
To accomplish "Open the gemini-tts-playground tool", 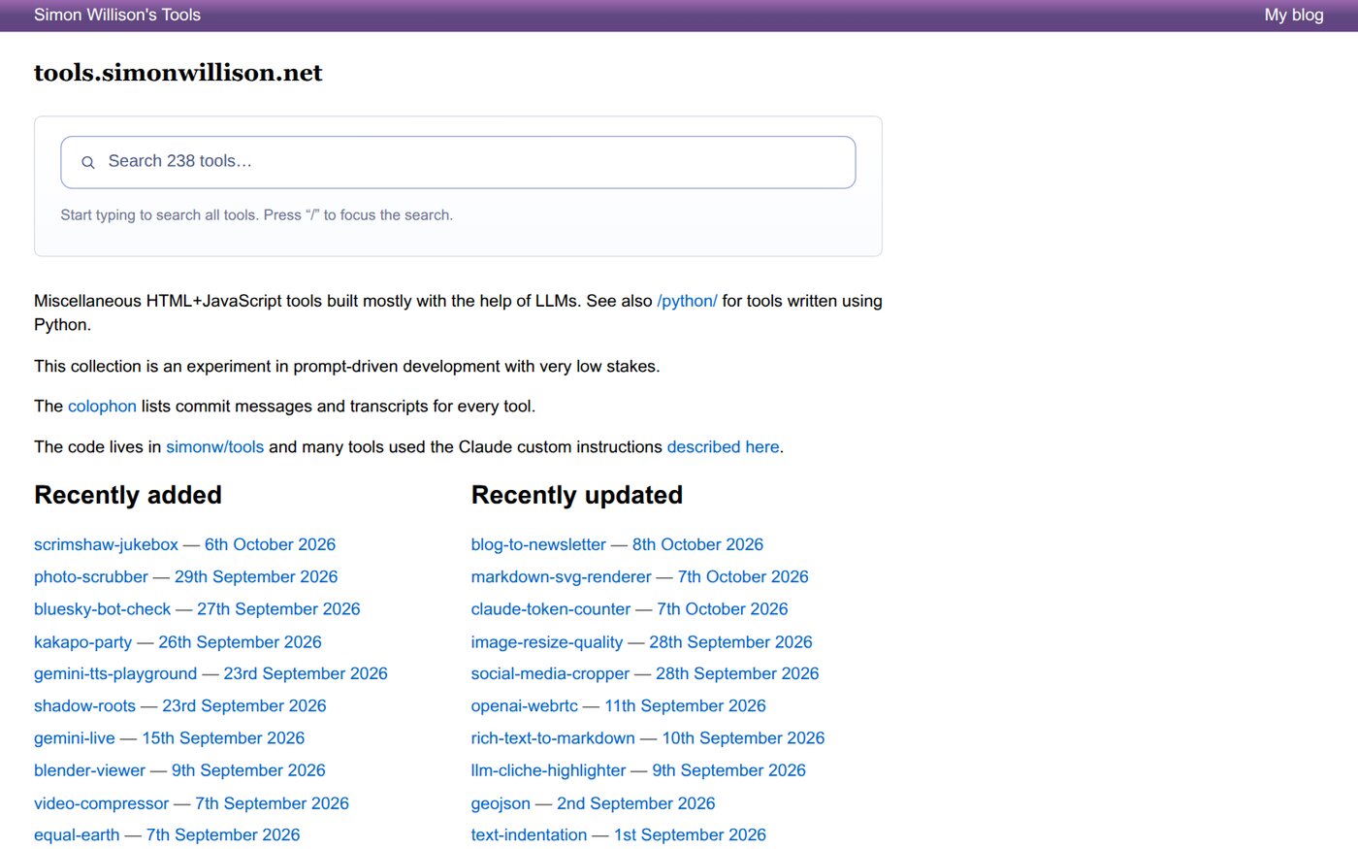I will point(115,673).
